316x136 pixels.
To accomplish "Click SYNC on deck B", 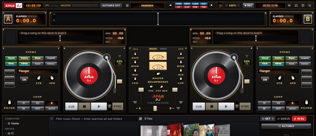I will click(x=245, y=106).
